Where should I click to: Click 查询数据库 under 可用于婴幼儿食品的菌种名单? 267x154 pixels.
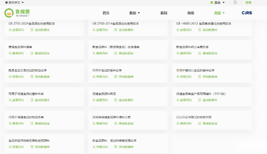[210, 77]
